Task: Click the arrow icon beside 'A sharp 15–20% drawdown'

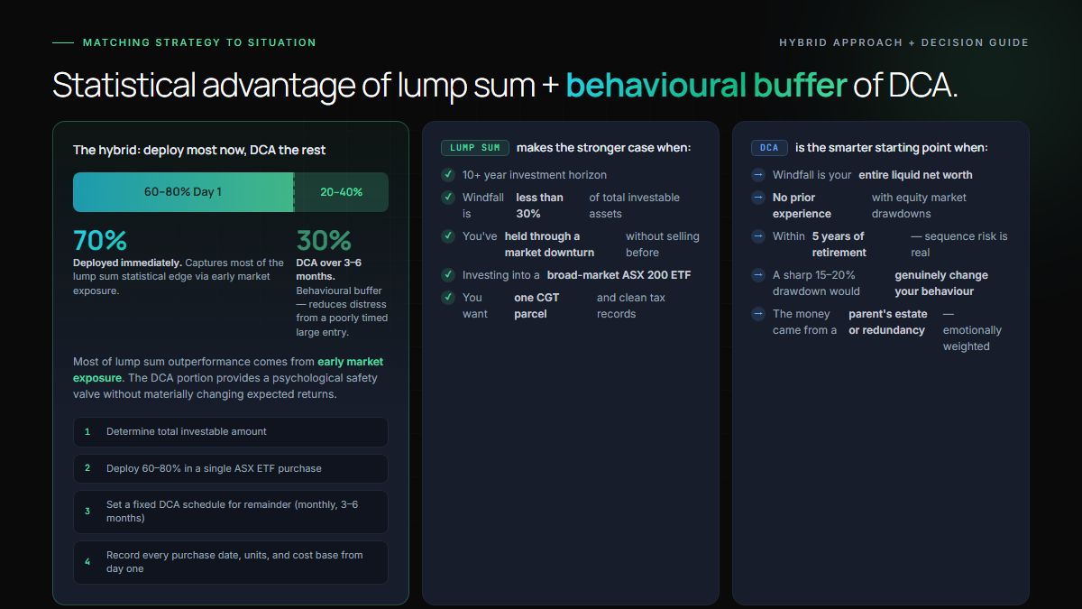Action: (758, 275)
